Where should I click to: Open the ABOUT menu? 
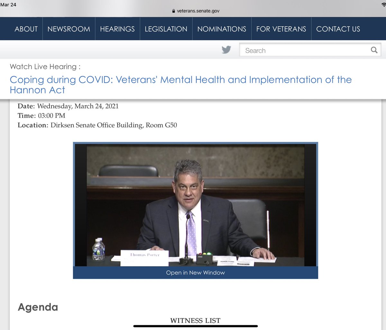click(x=26, y=29)
